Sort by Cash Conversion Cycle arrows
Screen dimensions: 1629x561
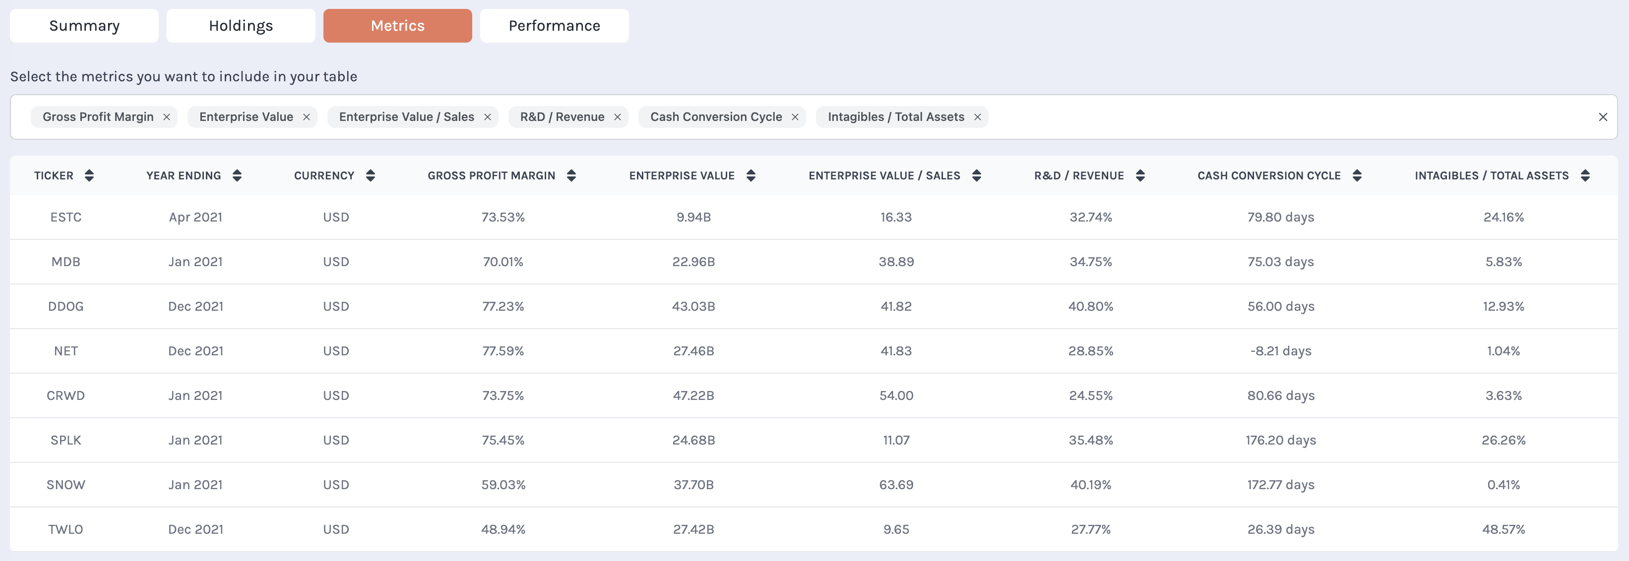[x=1357, y=175]
